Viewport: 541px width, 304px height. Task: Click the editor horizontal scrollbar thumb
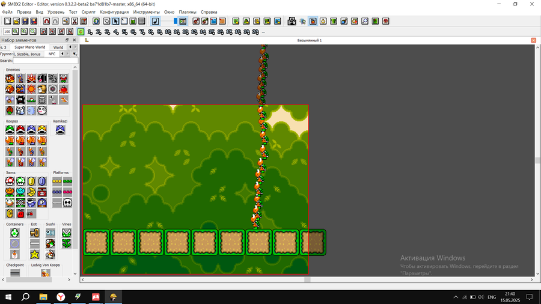(307, 279)
